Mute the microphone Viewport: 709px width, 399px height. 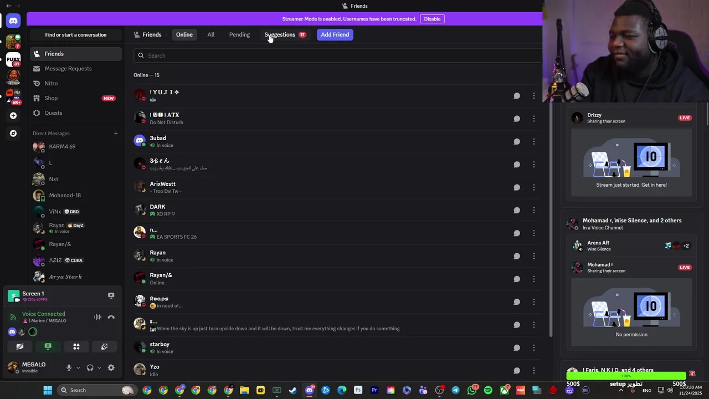click(x=69, y=367)
